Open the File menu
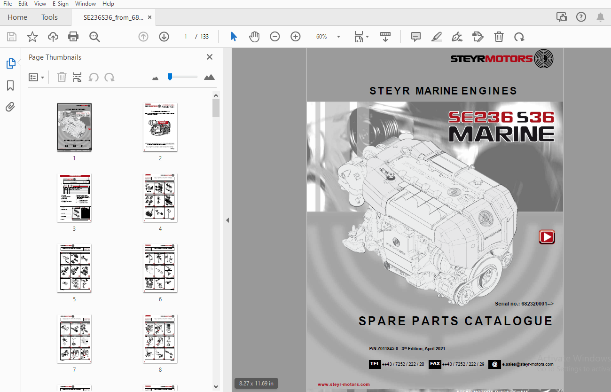This screenshot has height=392, width=611. click(x=8, y=4)
